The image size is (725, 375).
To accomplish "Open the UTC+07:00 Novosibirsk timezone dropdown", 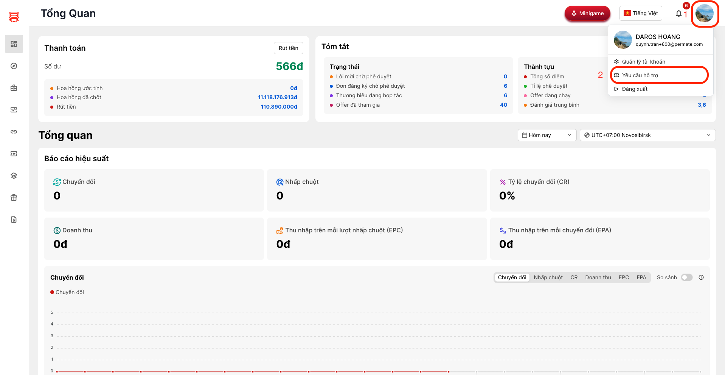I will click(647, 135).
